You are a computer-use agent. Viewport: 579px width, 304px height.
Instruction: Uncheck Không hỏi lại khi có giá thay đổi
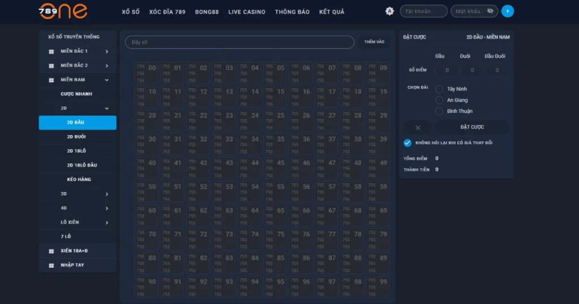tap(407, 143)
